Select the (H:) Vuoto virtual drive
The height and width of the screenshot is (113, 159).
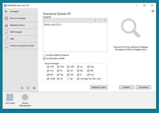click(10, 99)
